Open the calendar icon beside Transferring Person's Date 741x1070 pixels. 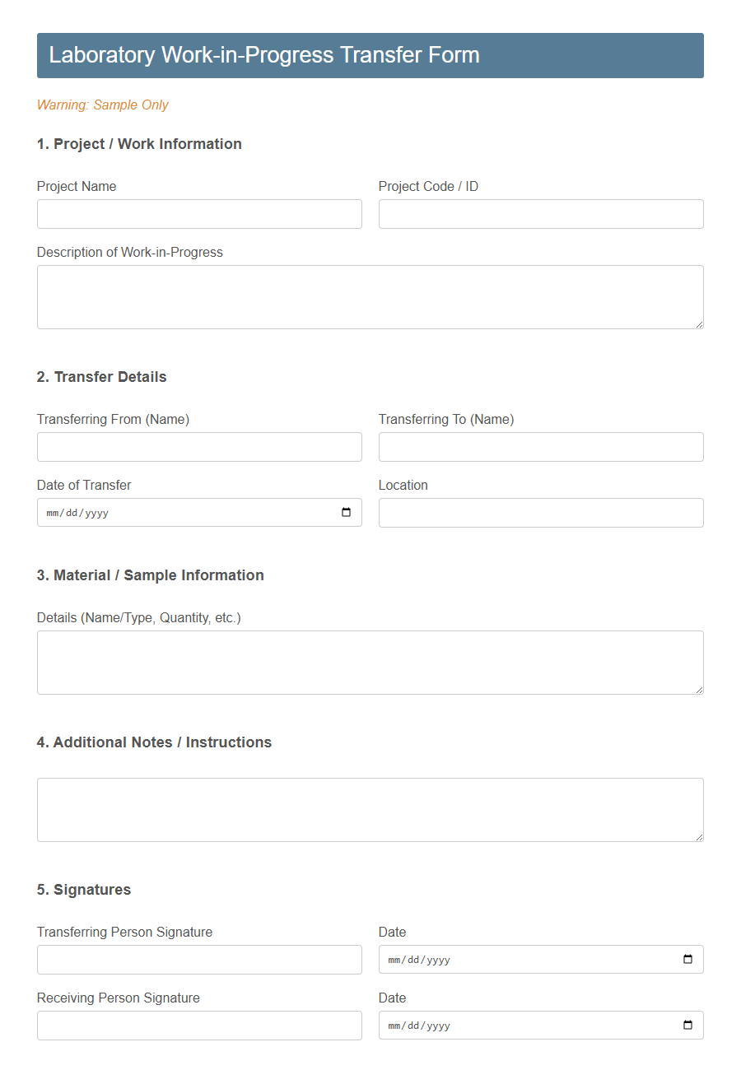click(687, 959)
